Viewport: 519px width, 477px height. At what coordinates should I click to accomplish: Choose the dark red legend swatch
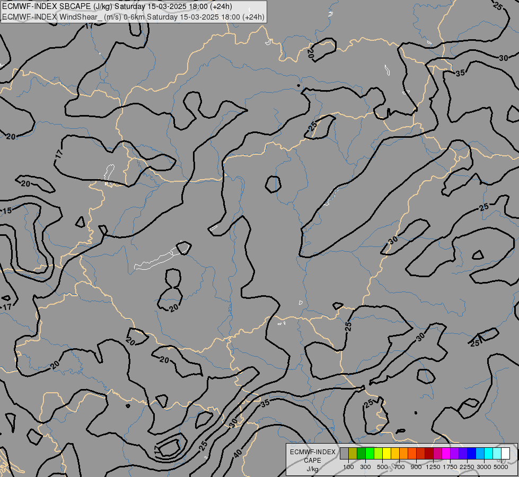click(429, 453)
